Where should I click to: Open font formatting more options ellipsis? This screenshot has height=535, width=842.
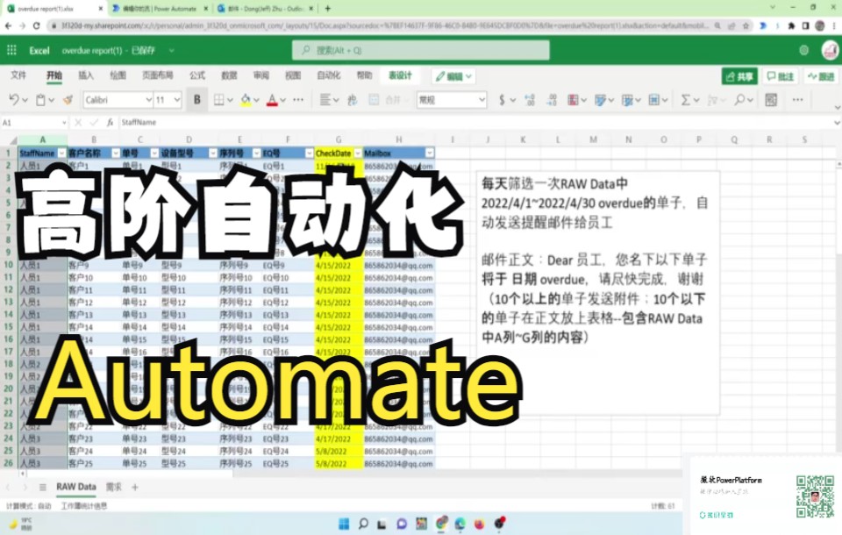pyautogui.click(x=298, y=100)
